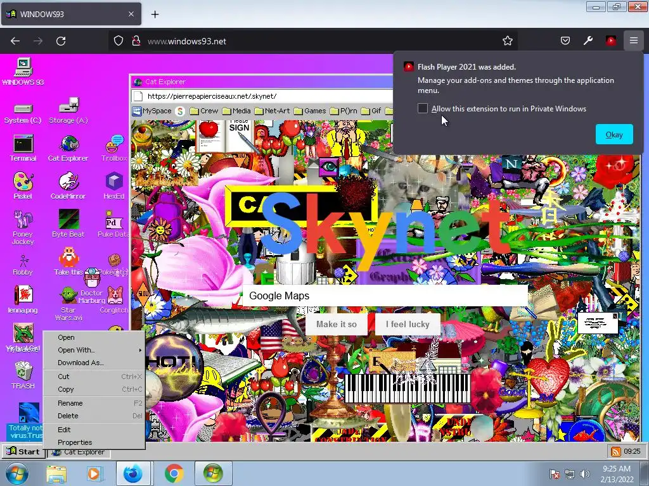Open the Windows 93 Start button
Viewport: 649px width, 486px height.
point(23,451)
